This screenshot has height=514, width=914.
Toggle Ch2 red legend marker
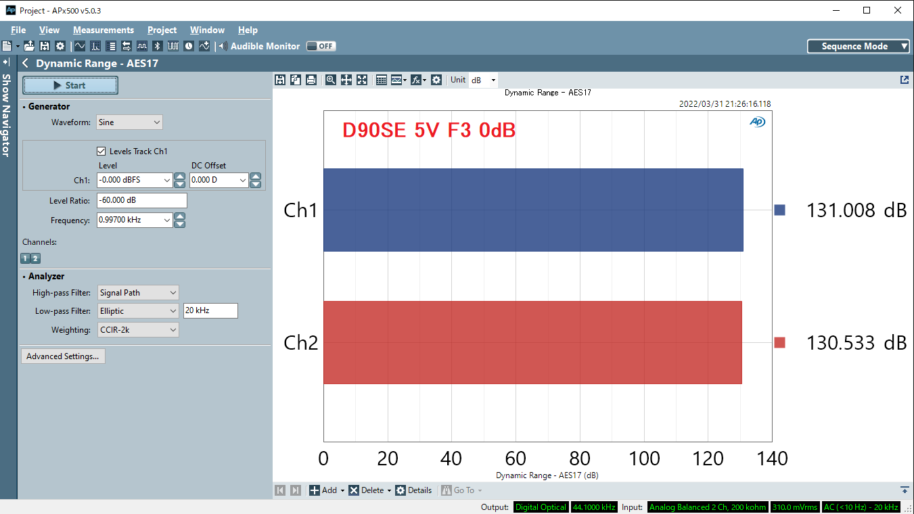point(779,343)
